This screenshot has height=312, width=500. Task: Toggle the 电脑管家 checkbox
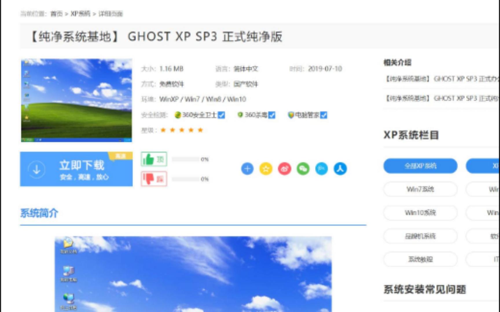324,115
